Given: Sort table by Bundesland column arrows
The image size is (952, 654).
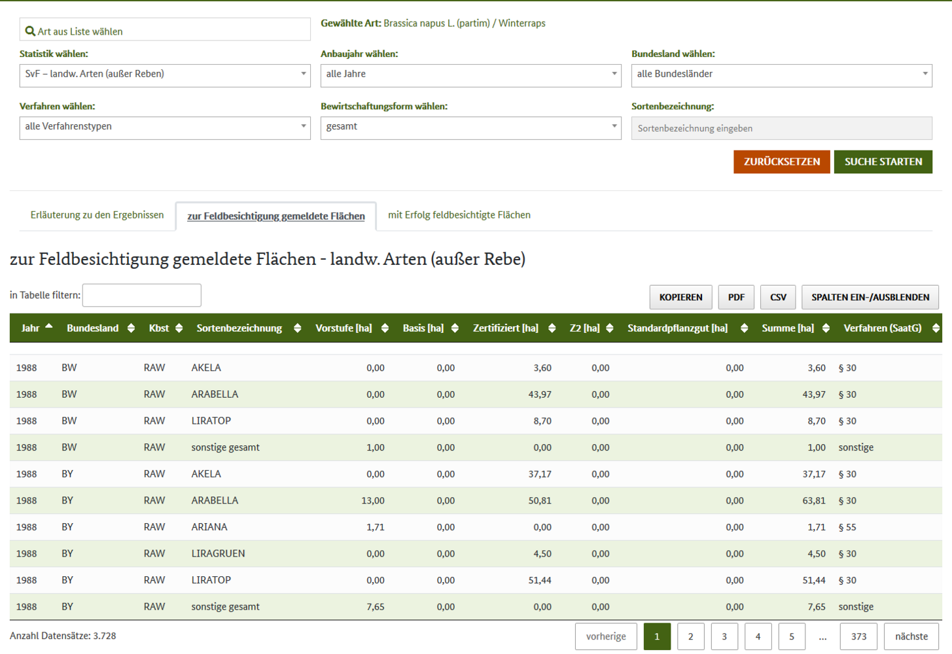Looking at the screenshot, I should click(131, 328).
